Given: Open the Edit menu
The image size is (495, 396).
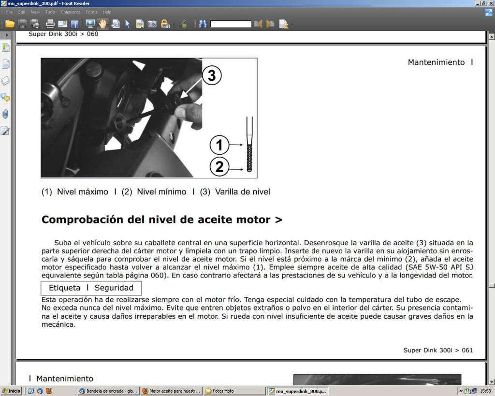Looking at the screenshot, I should tap(21, 12).
